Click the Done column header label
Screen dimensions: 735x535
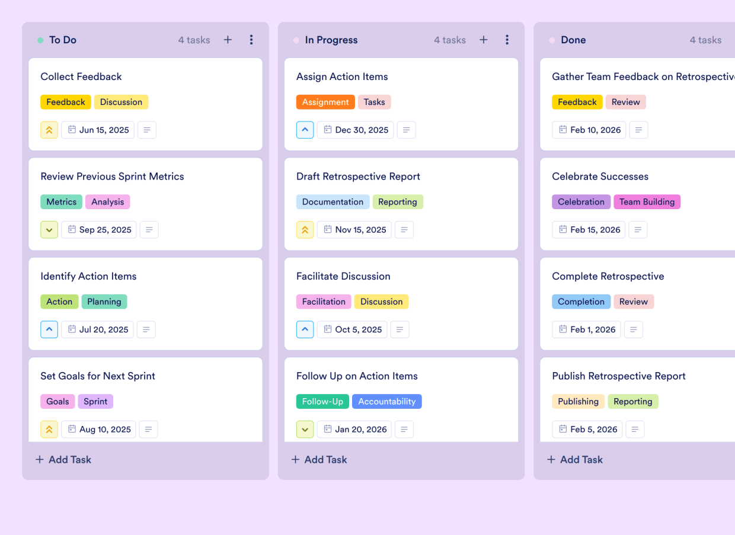[573, 40]
